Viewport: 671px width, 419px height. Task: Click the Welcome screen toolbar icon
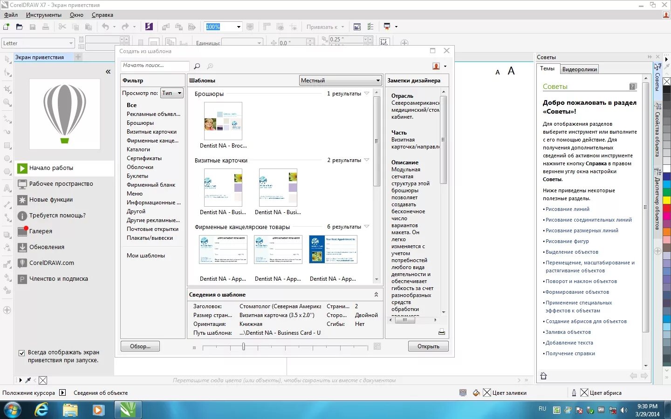(x=357, y=27)
